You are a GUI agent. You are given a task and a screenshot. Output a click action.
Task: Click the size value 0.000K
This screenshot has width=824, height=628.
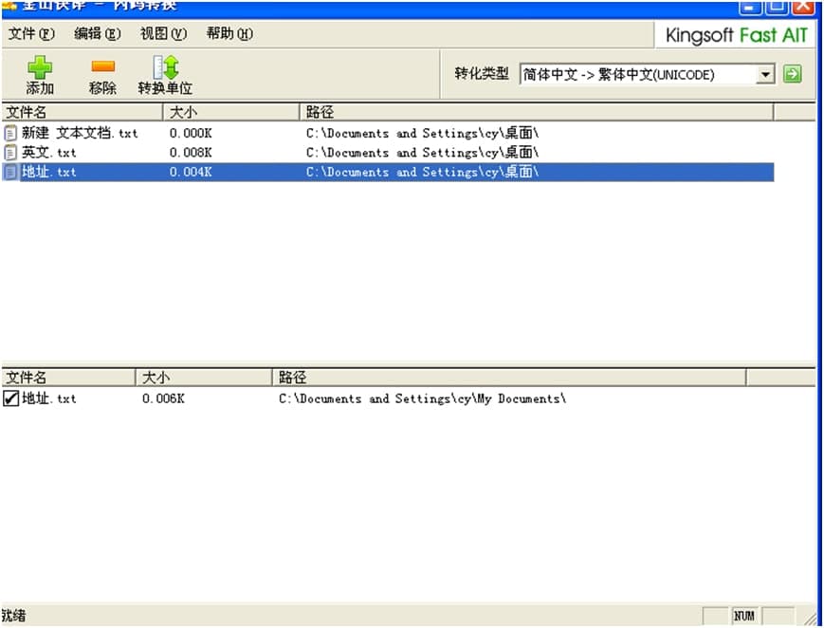(x=191, y=134)
